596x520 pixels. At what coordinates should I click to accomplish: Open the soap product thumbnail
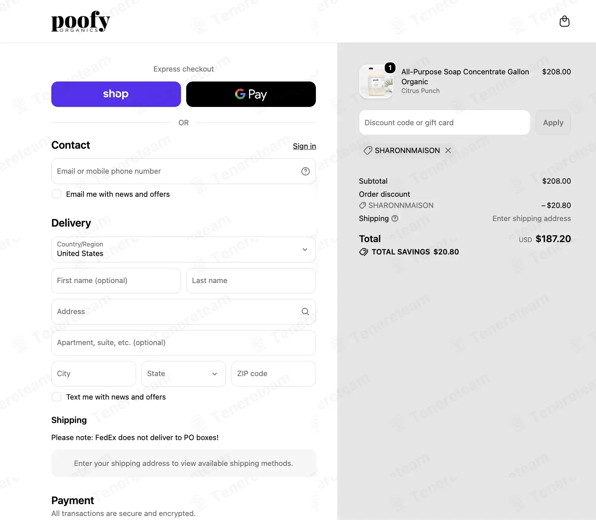[376, 81]
